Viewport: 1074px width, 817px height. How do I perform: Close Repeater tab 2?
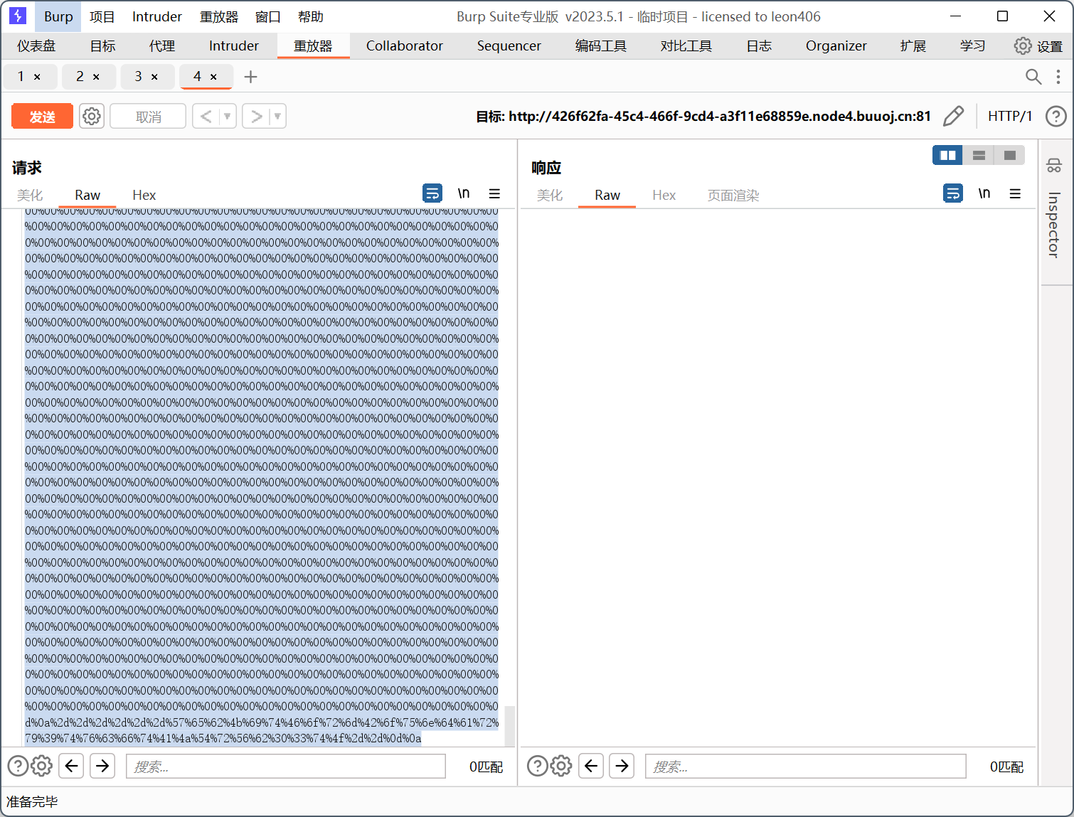tap(96, 77)
